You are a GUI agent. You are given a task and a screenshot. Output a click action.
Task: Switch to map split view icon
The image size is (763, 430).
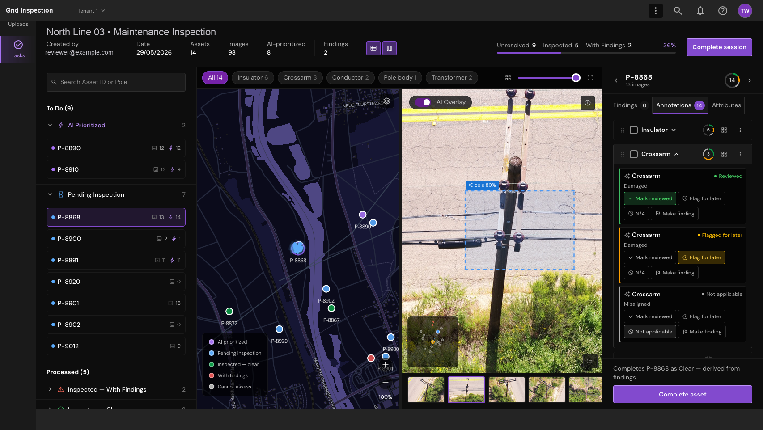click(390, 48)
